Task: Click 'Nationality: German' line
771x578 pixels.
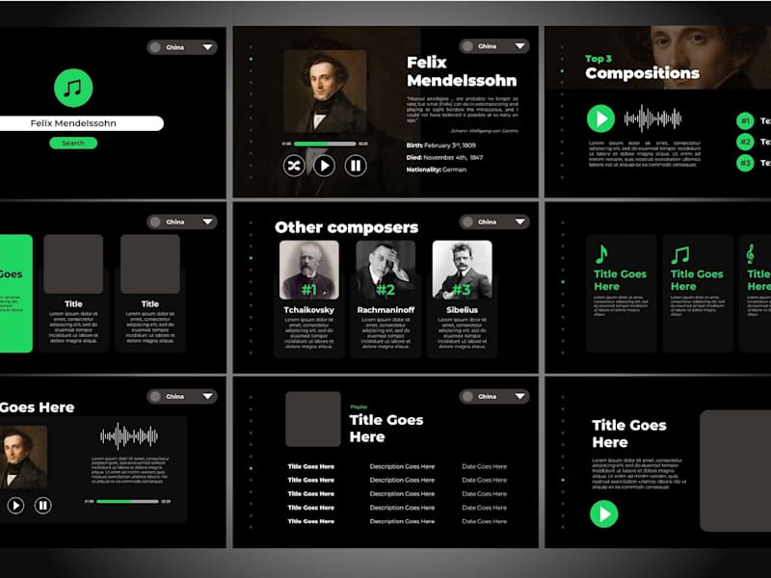Action: point(437,170)
